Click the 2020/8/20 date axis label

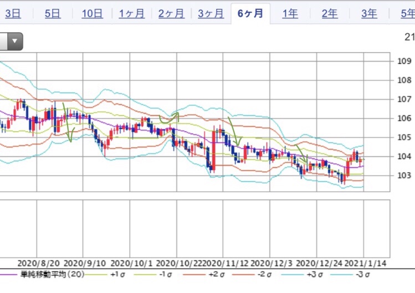pyautogui.click(x=38, y=263)
